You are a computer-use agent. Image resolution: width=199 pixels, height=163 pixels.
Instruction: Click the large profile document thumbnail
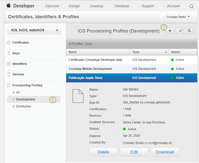coord(78,96)
